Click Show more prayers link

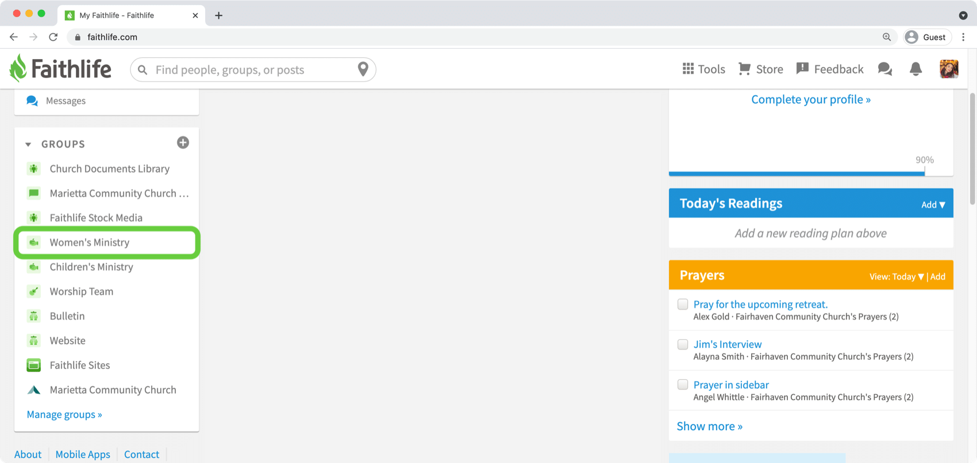click(710, 426)
